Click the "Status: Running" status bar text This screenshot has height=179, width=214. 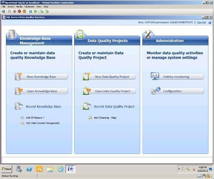tap(9, 176)
